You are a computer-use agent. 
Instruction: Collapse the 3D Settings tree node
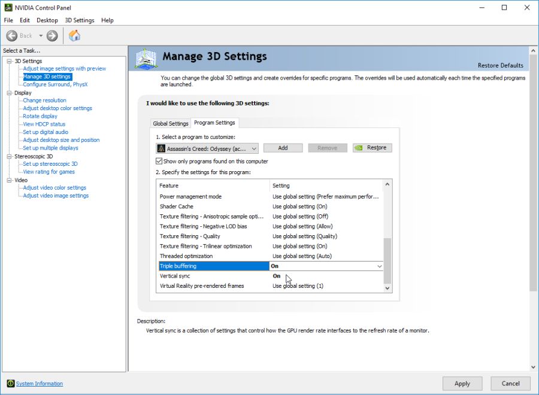point(9,61)
